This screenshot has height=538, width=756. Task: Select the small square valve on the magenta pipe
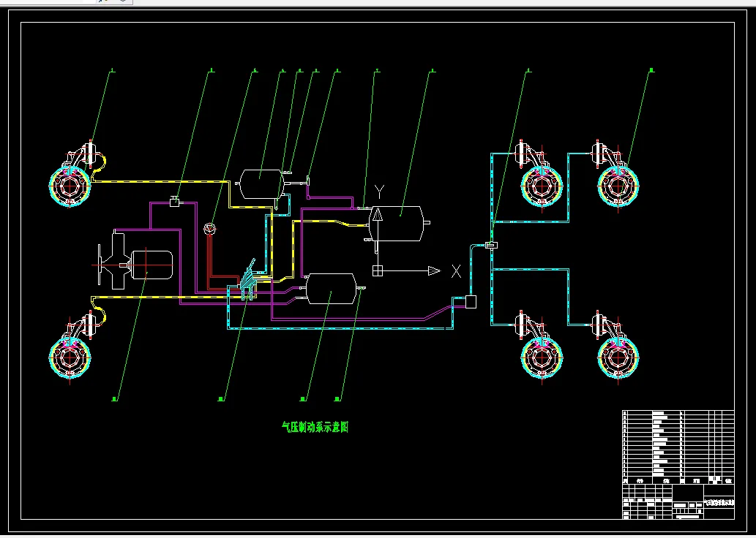pos(174,202)
